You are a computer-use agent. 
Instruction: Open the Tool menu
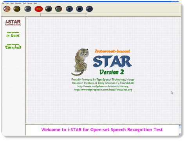pyautogui.click(x=24, y=3)
